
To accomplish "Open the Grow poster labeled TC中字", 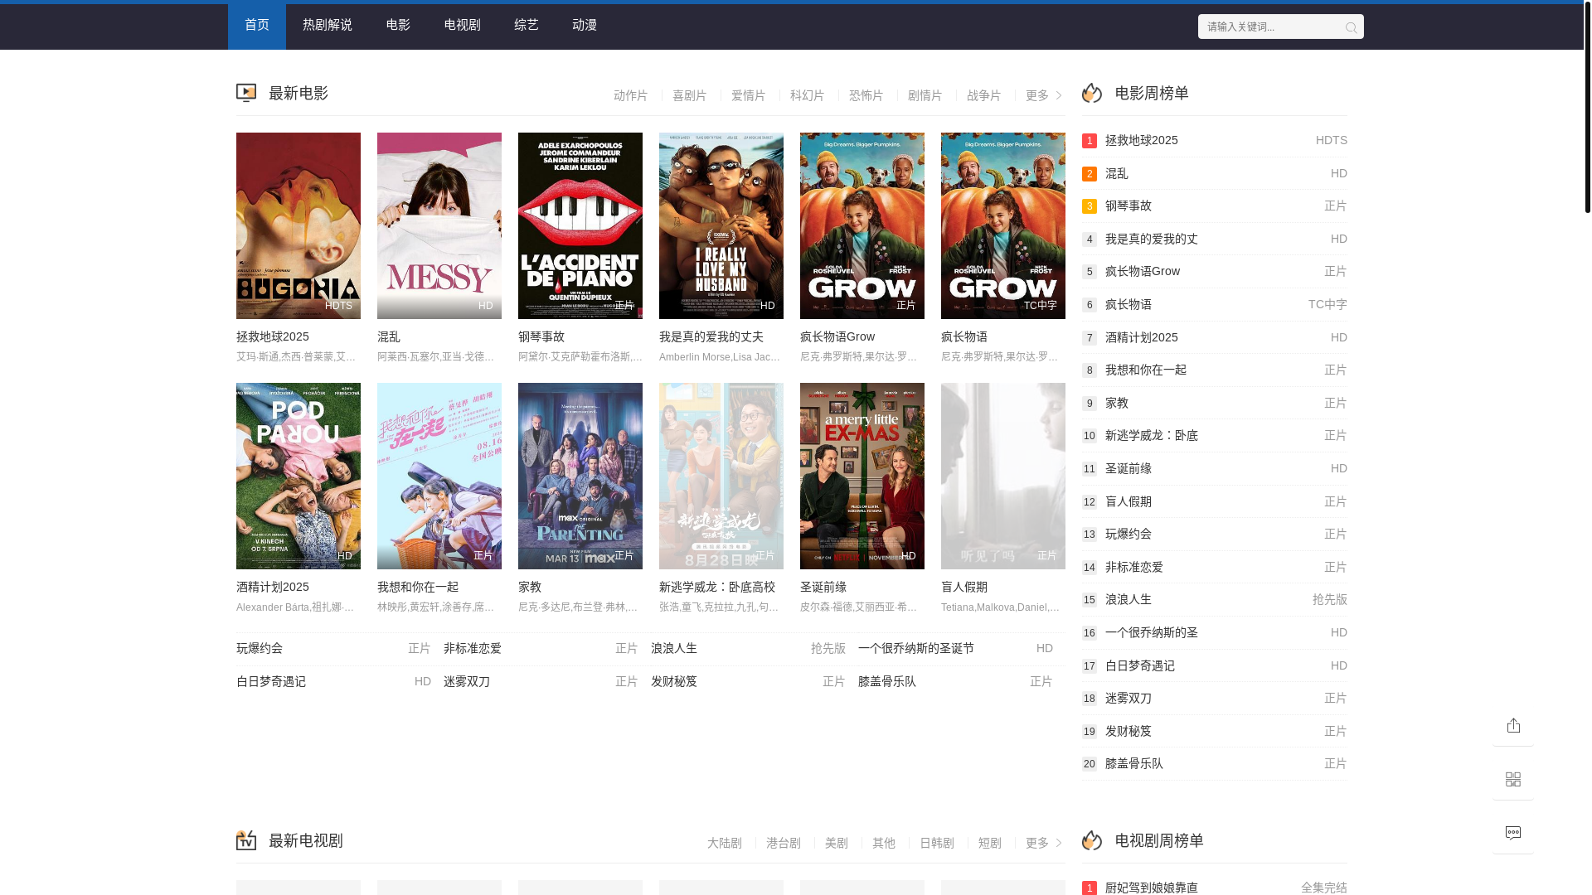I will [x=1003, y=225].
